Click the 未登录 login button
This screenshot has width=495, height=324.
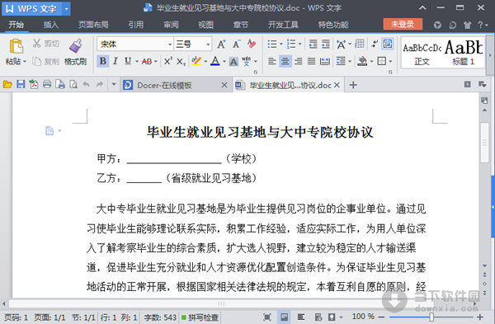coord(403,24)
